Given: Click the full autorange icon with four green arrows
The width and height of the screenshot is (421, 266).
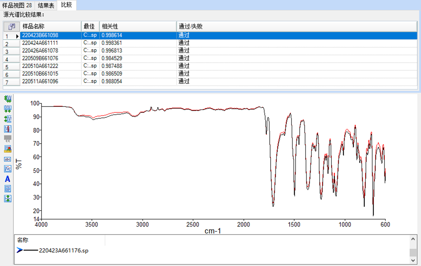Looking at the screenshot, I should (8, 99).
